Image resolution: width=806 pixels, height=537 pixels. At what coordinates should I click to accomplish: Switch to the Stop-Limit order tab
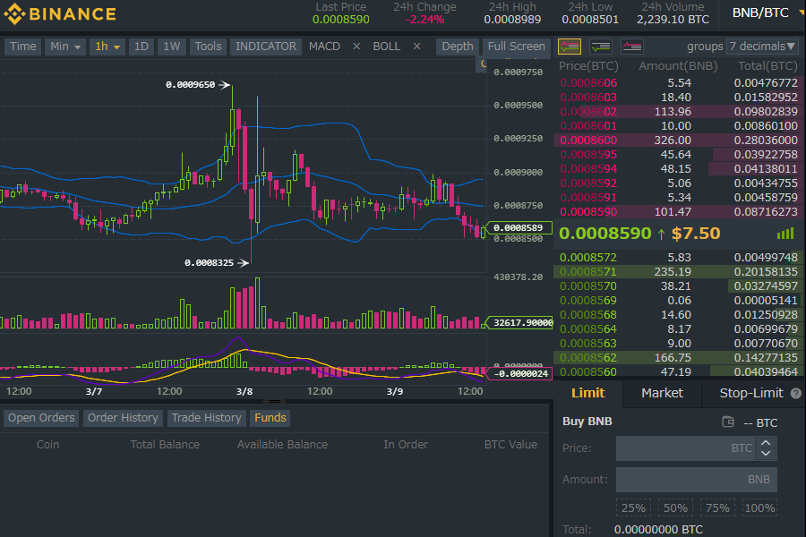pos(751,393)
